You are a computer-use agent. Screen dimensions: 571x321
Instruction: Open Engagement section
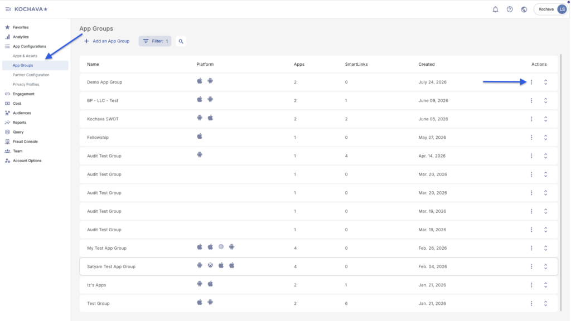coord(23,94)
